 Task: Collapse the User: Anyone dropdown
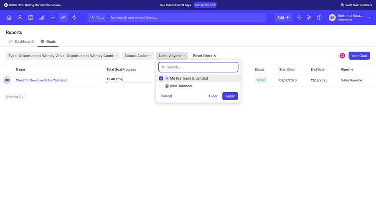[172, 56]
